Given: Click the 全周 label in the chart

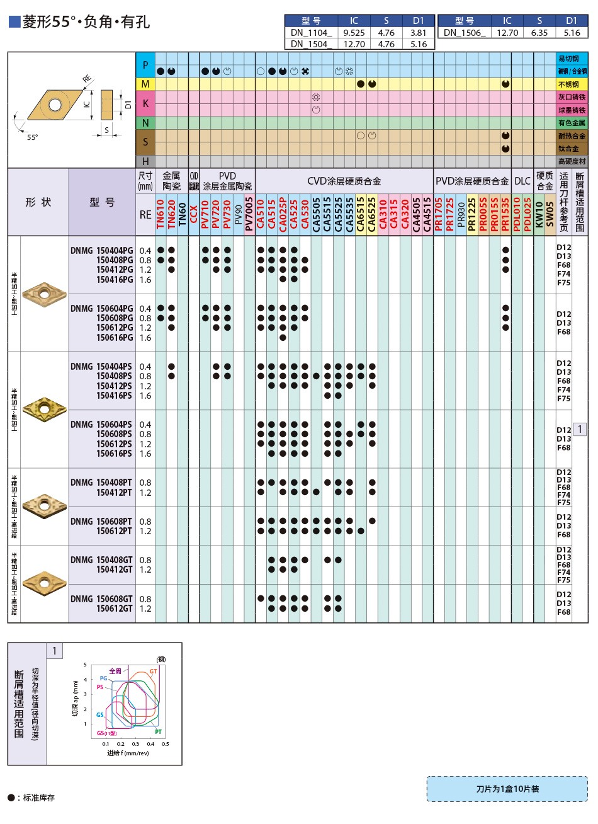Looking at the screenshot, I should coord(115,671).
